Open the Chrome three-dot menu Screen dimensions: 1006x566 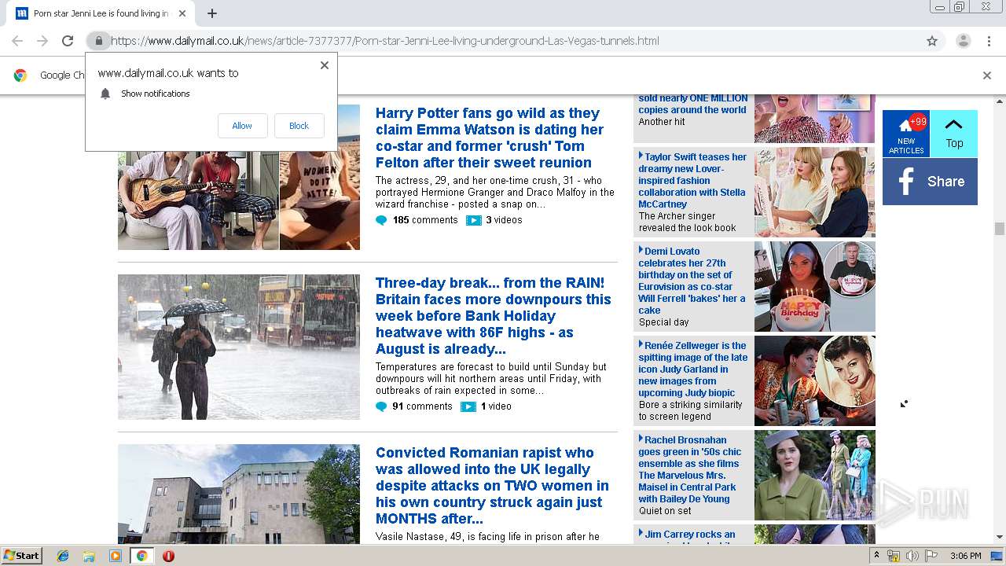click(989, 41)
